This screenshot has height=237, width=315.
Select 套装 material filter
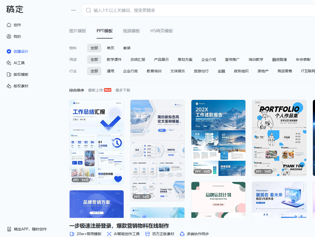click(127, 48)
